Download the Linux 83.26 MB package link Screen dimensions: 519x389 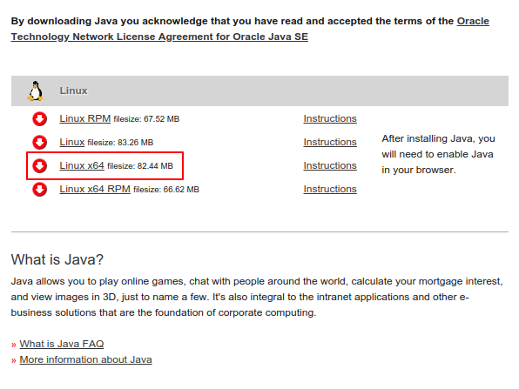coord(72,142)
